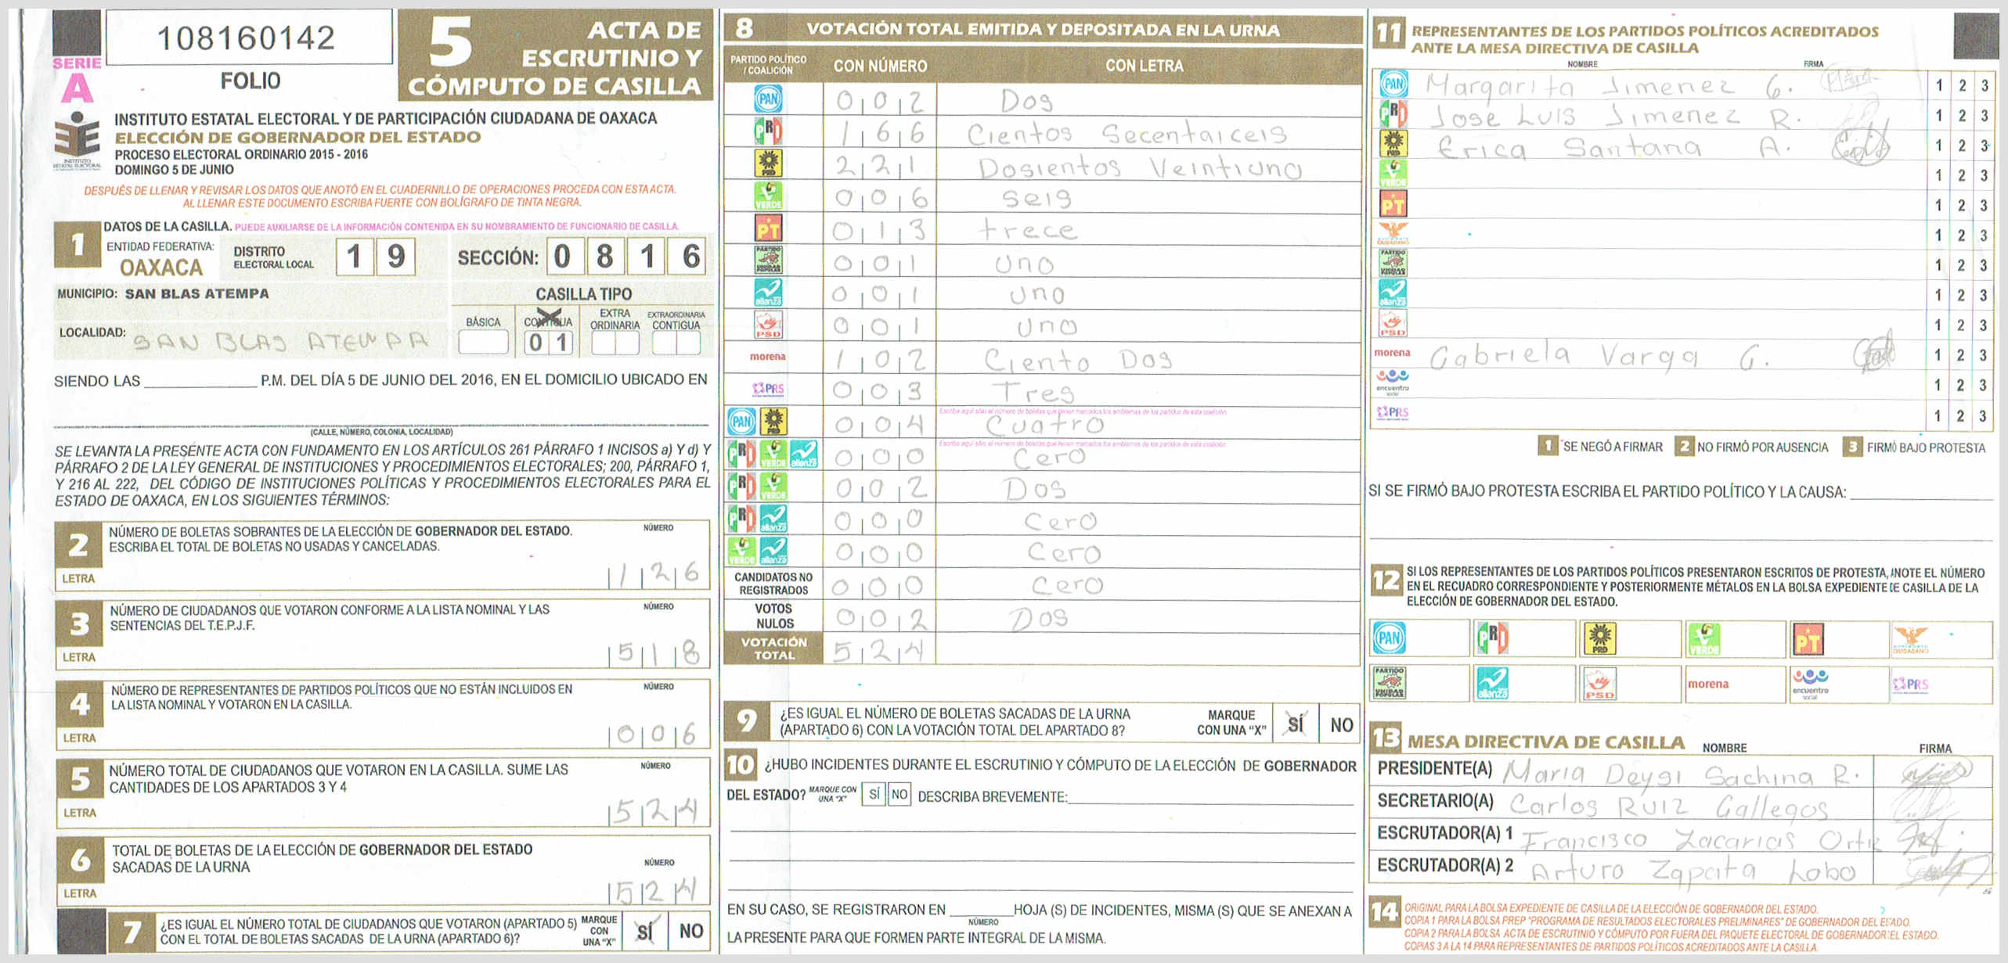Check the SÍ box in section 10

[874, 795]
